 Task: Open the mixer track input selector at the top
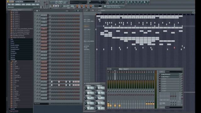click(x=174, y=72)
